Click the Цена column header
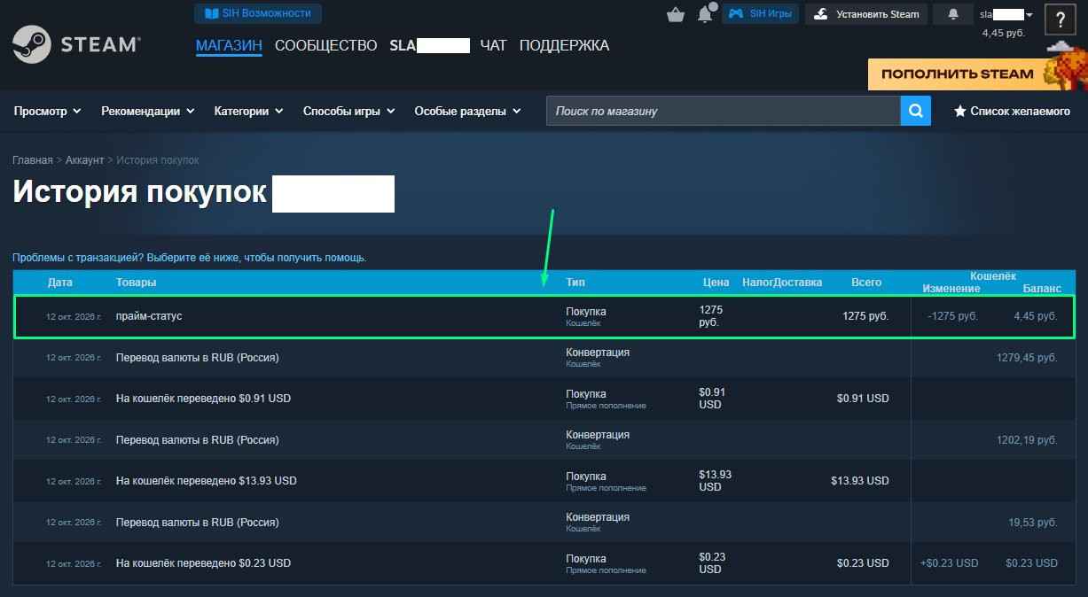This screenshot has height=597, width=1088. (716, 283)
